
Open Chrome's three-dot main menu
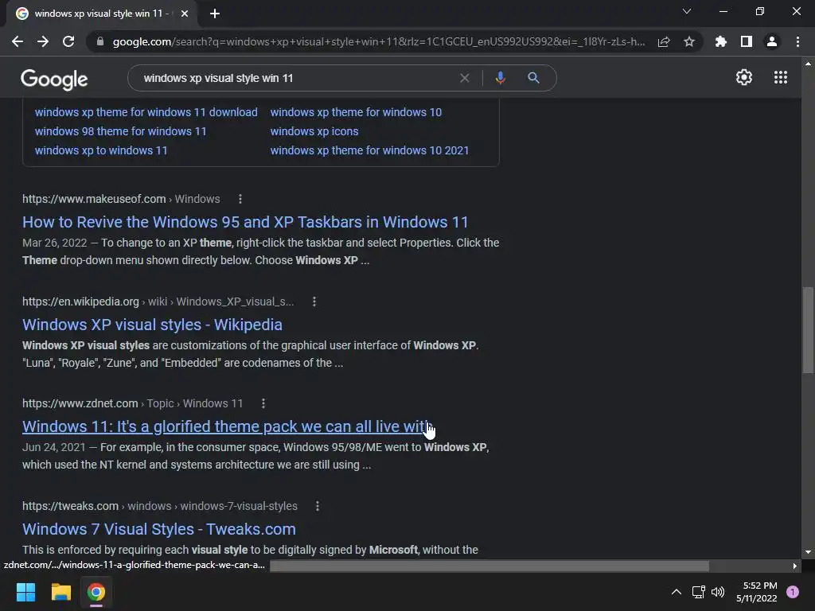(797, 41)
